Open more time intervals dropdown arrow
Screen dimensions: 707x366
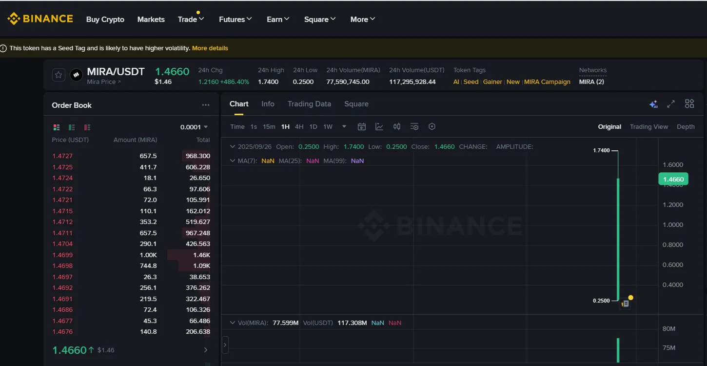(x=344, y=126)
